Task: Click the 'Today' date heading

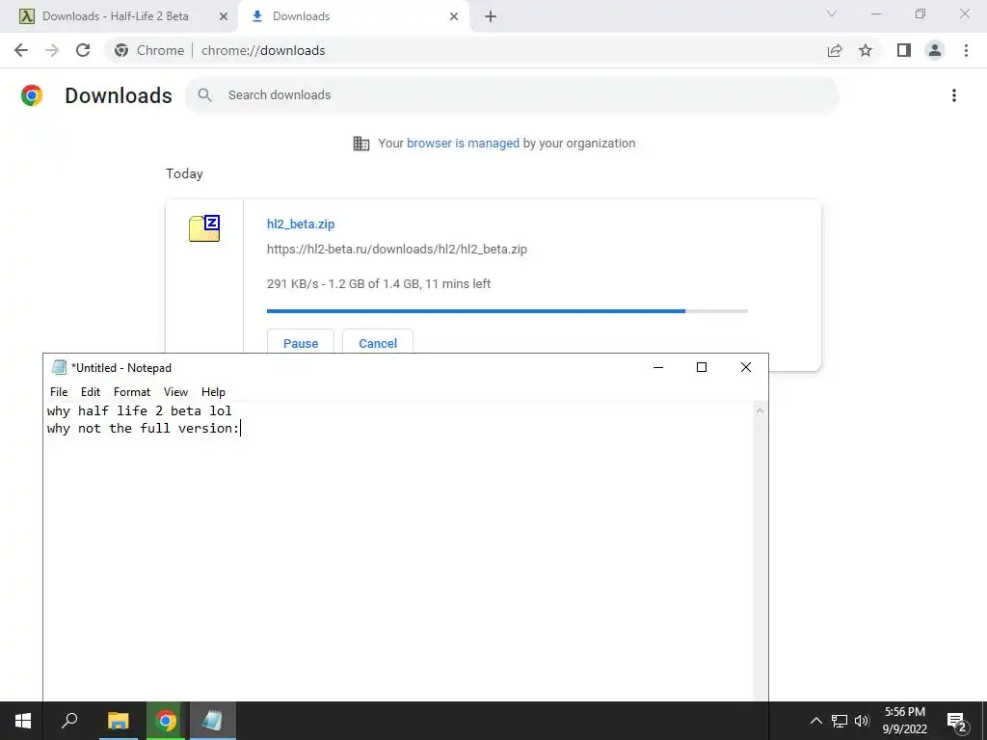Action: point(184,173)
